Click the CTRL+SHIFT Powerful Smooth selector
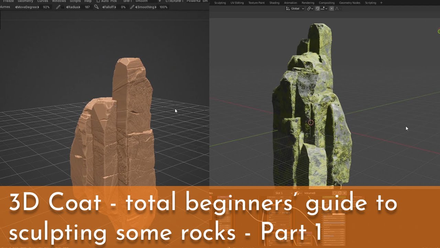 click(x=197, y=1)
